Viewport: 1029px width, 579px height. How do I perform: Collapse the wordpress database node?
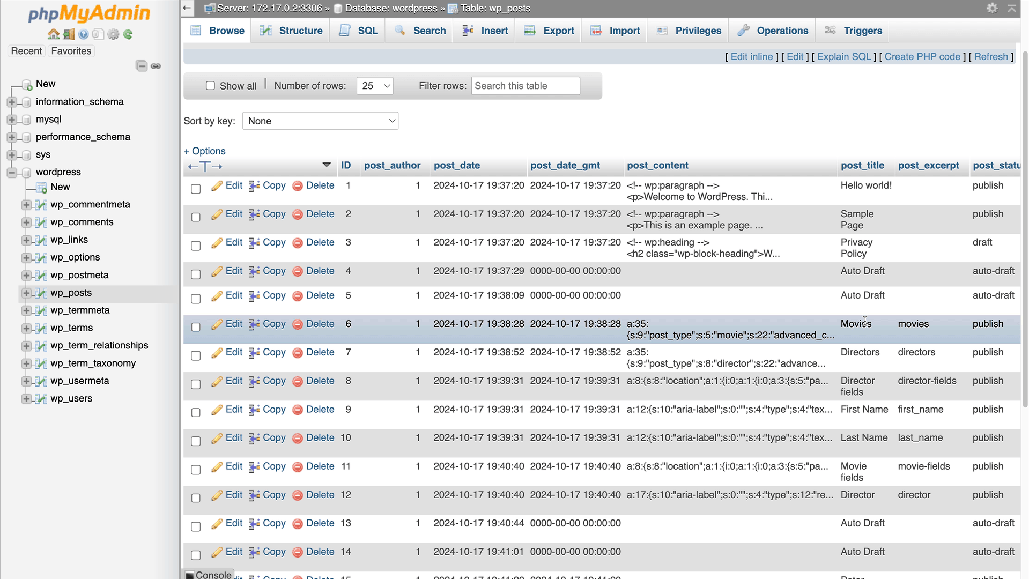point(12,173)
